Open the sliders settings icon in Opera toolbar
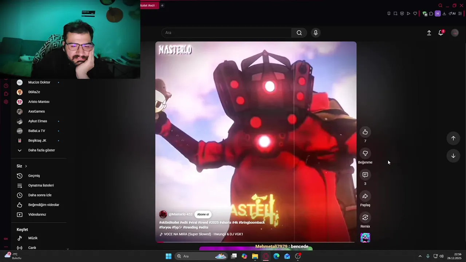The height and width of the screenshot is (262, 466). [x=460, y=13]
